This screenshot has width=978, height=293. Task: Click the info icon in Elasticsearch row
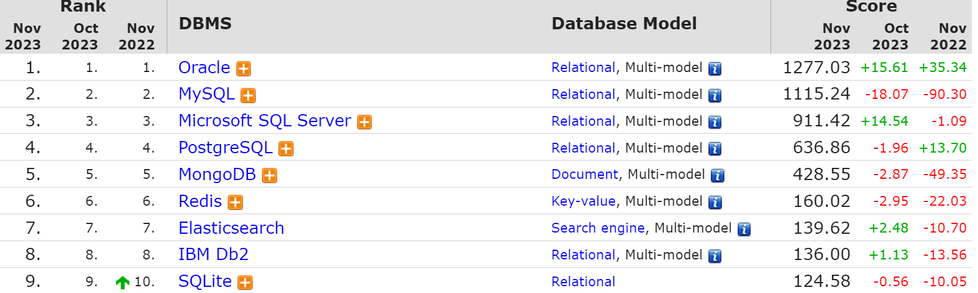(x=744, y=229)
